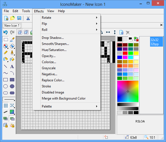Choose Hue/Saturation... effect

point(67,50)
